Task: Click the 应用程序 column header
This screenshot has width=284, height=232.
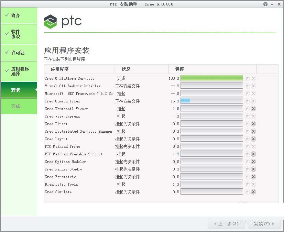Action: point(79,69)
